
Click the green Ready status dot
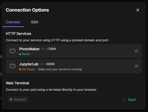click(x=20, y=54)
